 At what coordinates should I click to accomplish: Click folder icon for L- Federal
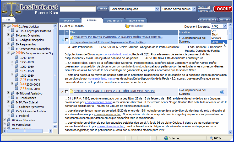pos(13,115)
